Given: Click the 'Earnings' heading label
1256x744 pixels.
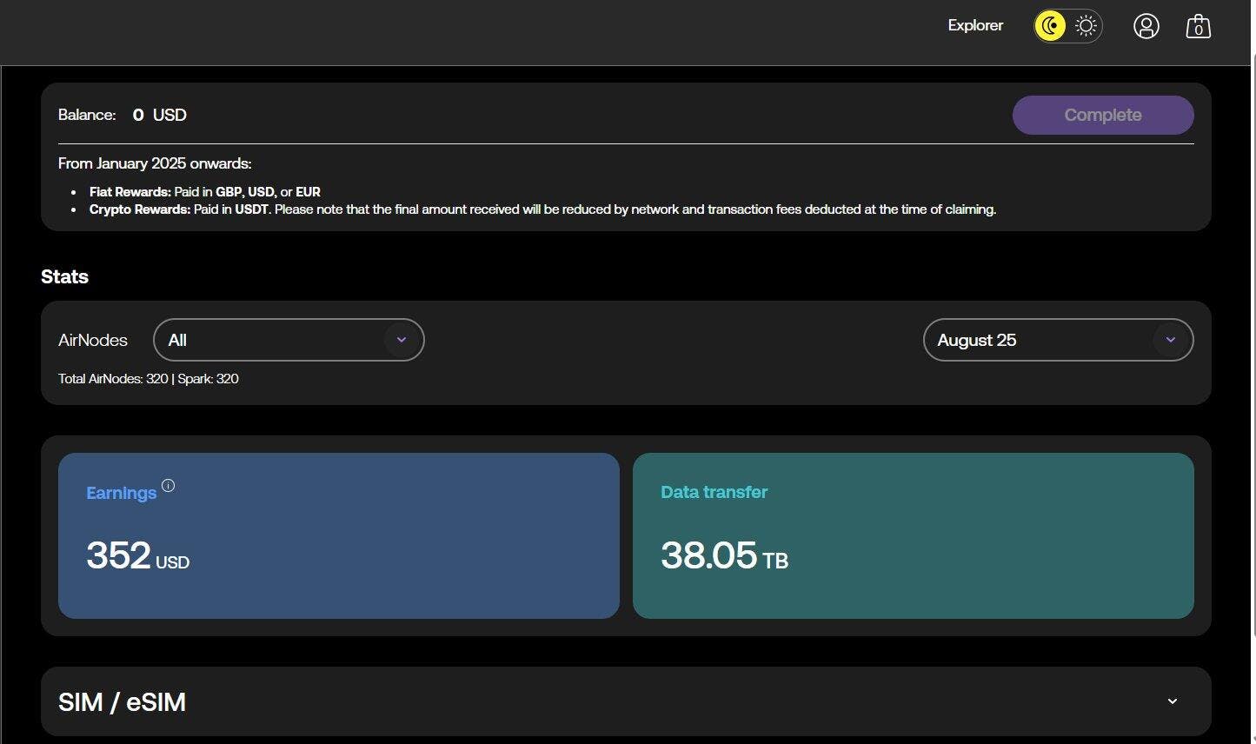Looking at the screenshot, I should [121, 493].
